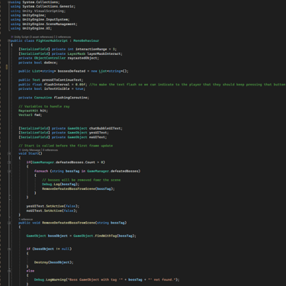Click the 'Vector3 fwd;' line

31,115
